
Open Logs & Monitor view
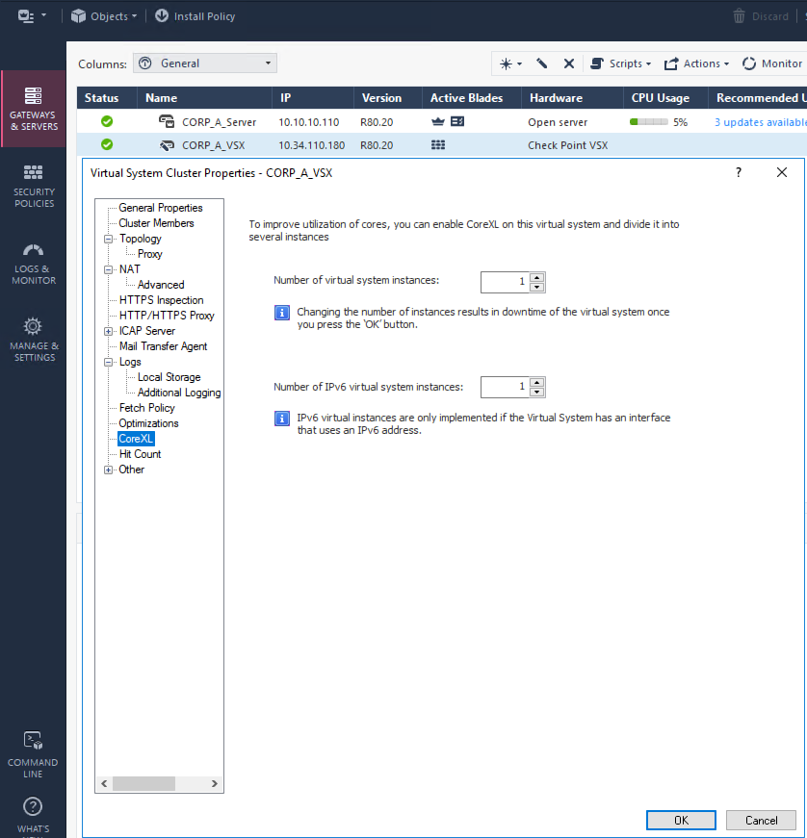(x=33, y=263)
